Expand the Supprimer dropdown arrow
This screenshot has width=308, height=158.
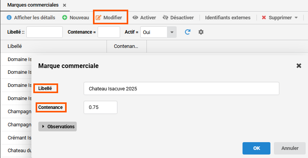pos(296,18)
